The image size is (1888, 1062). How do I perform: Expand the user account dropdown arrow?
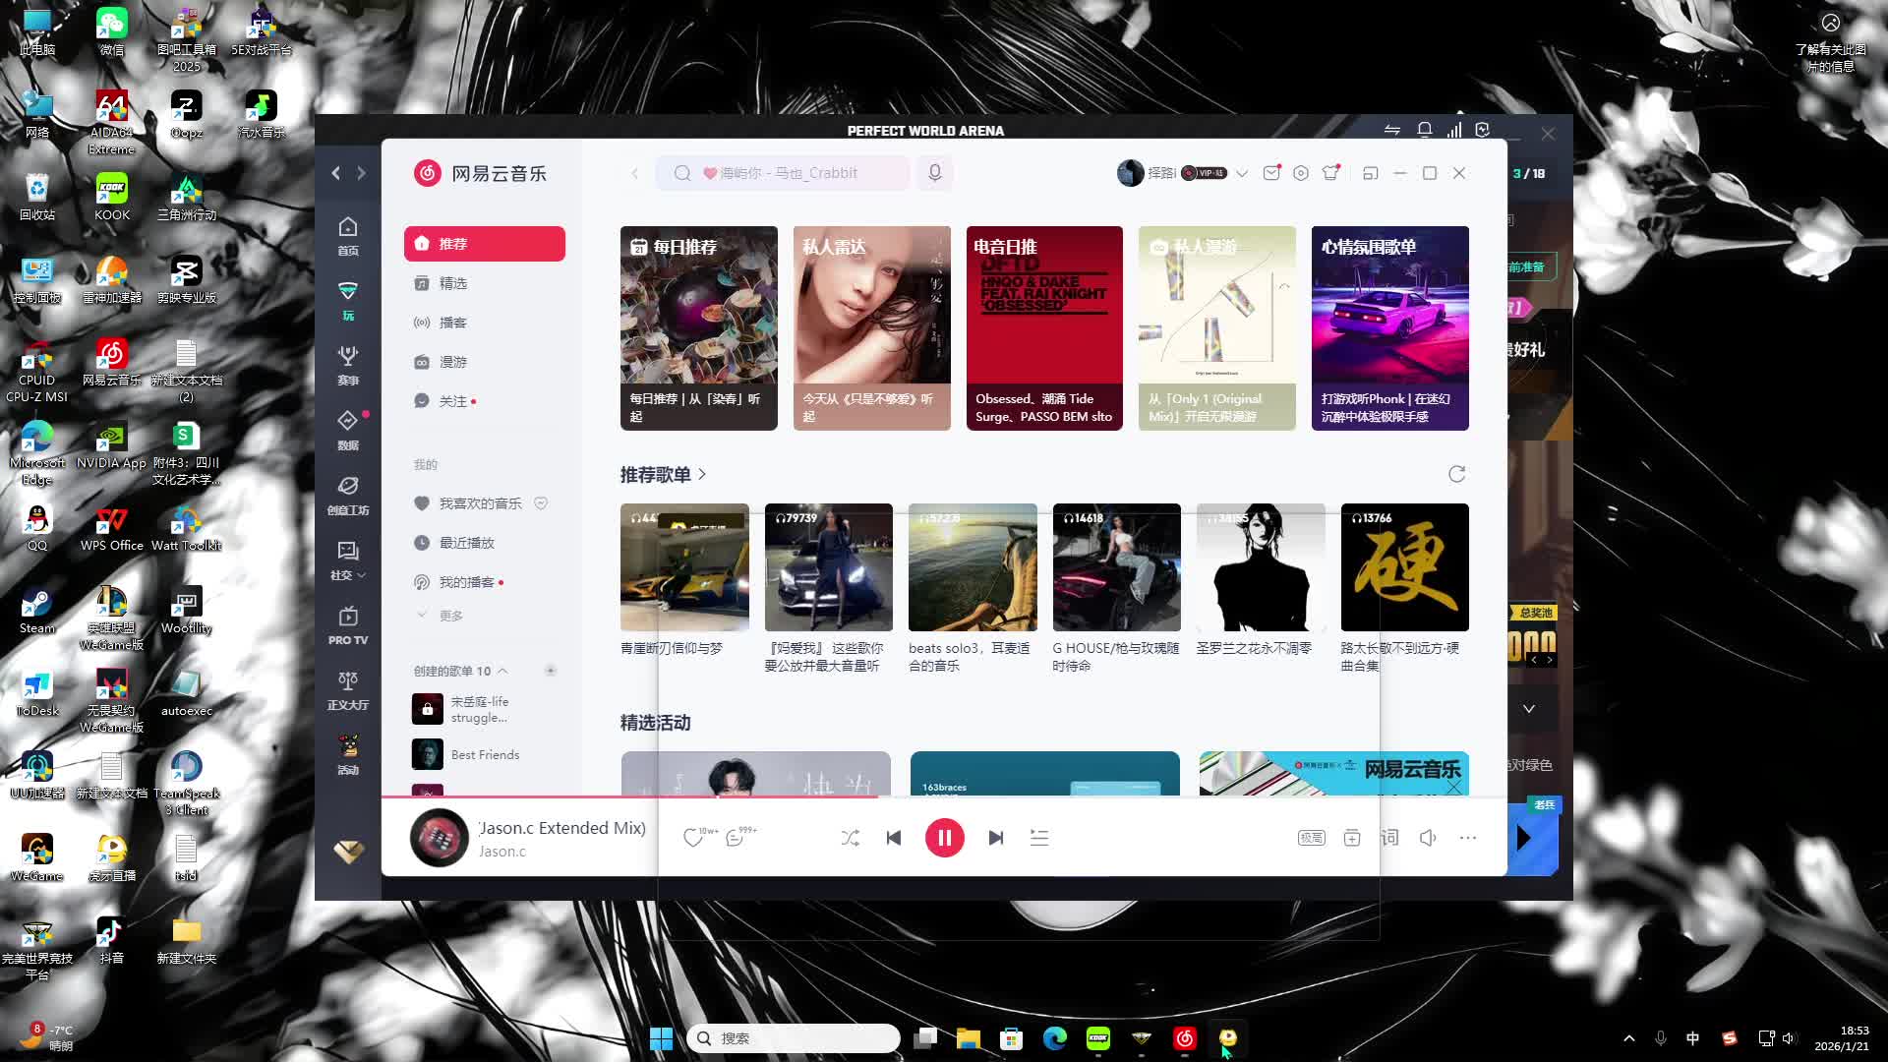(1242, 173)
